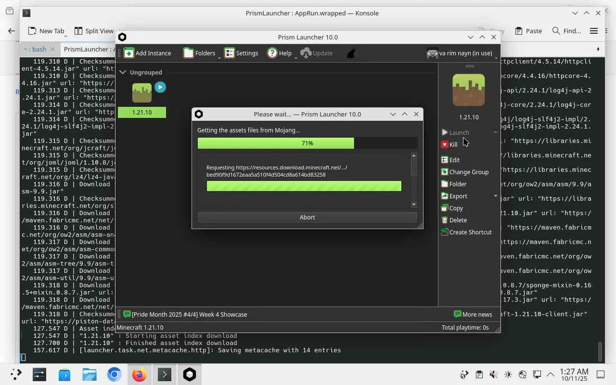Click the Show Desktop button on taskbar
The width and height of the screenshot is (616, 385).
(x=601, y=374)
